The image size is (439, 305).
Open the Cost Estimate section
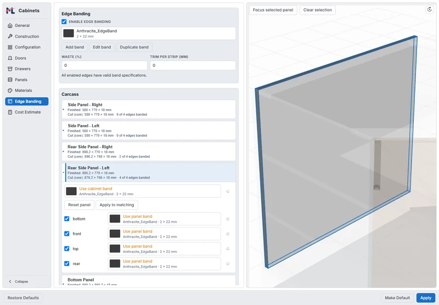[x=26, y=112]
